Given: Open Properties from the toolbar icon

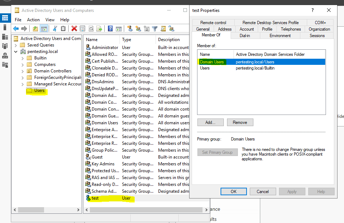Looking at the screenshot, I should (x=83, y=28).
